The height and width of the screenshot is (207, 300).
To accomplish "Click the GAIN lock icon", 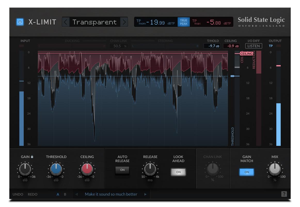I will [x=32, y=156].
